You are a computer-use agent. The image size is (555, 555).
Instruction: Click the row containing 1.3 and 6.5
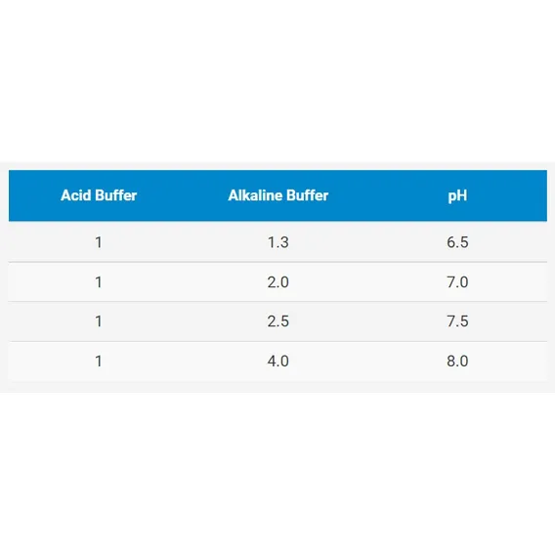[277, 241]
